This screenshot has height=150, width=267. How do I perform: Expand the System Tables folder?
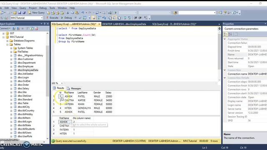(x=11, y=48)
